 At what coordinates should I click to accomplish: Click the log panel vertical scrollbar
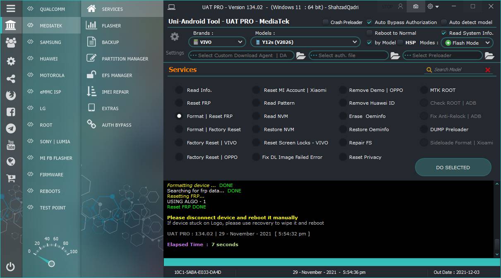[497, 219]
